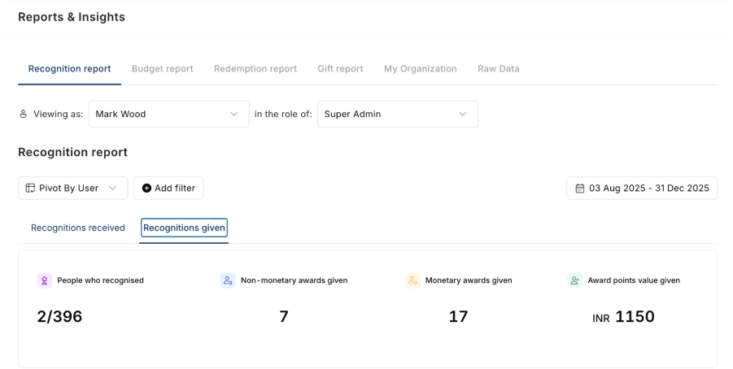Open the date range 03 Aug 2025 picker

pyautogui.click(x=642, y=189)
